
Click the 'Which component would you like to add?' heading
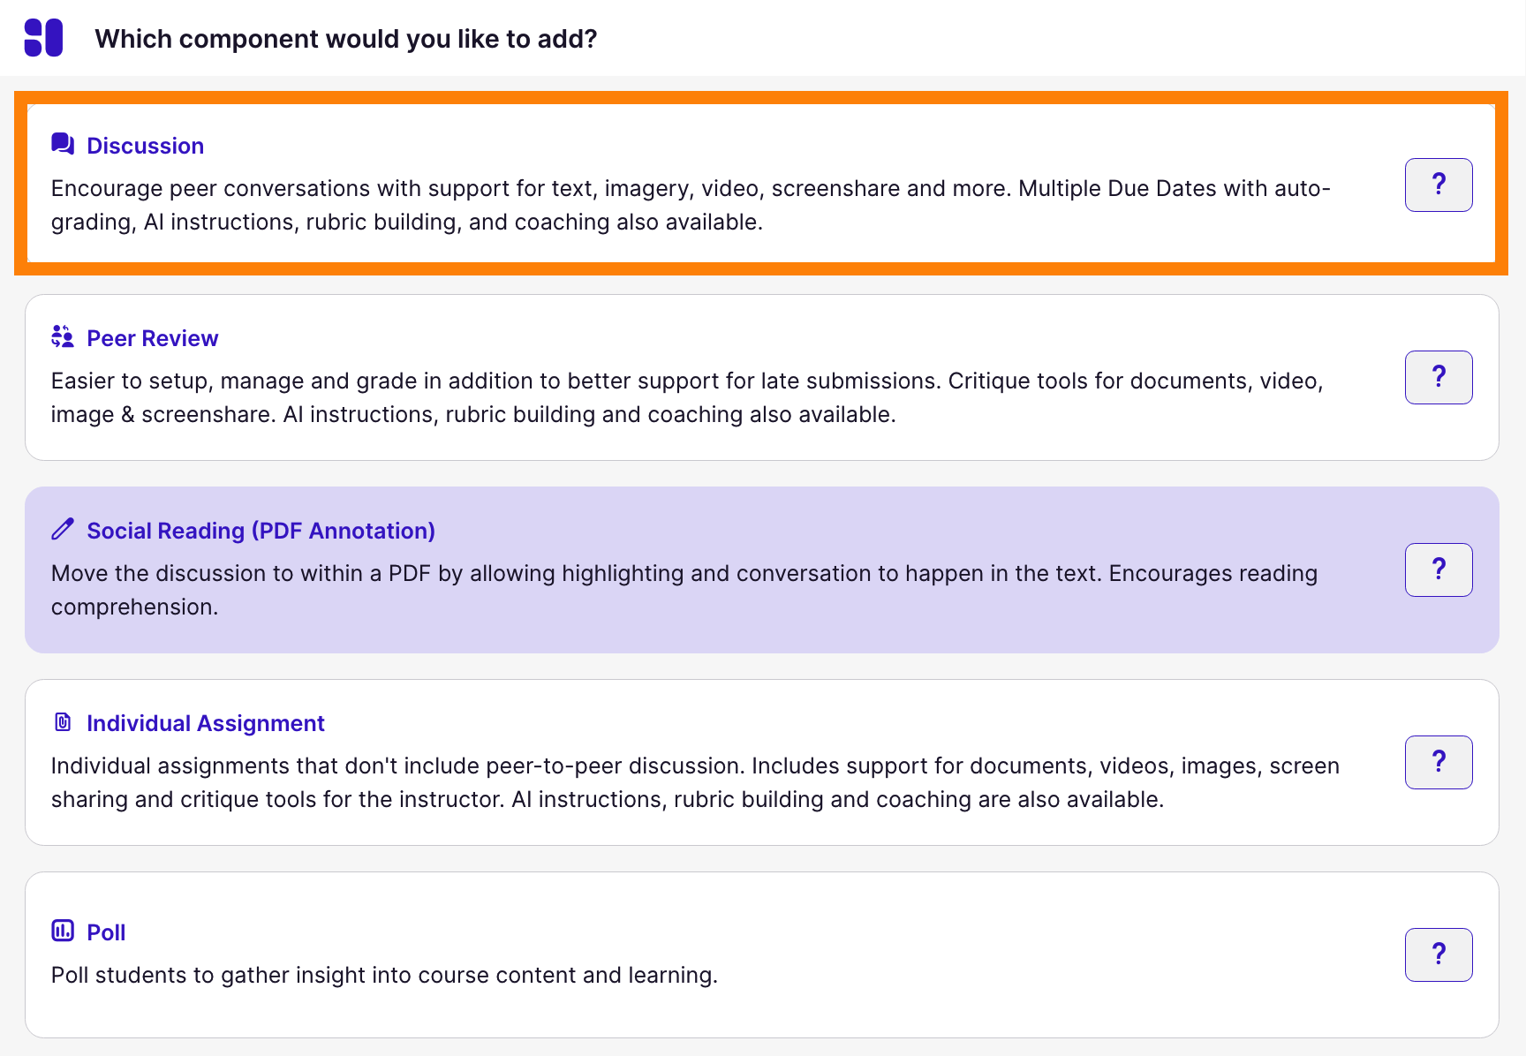pyautogui.click(x=345, y=39)
